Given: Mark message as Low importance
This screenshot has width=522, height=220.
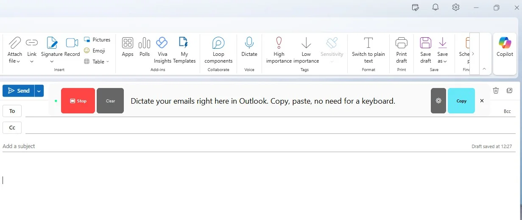Looking at the screenshot, I should pyautogui.click(x=306, y=50).
